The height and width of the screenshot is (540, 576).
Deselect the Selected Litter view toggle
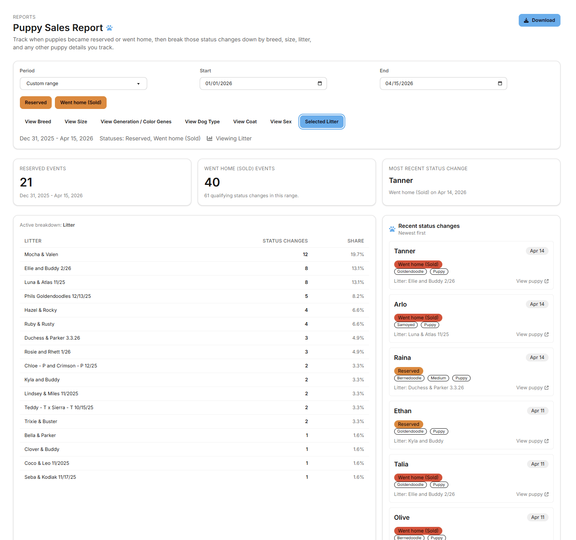tap(321, 122)
